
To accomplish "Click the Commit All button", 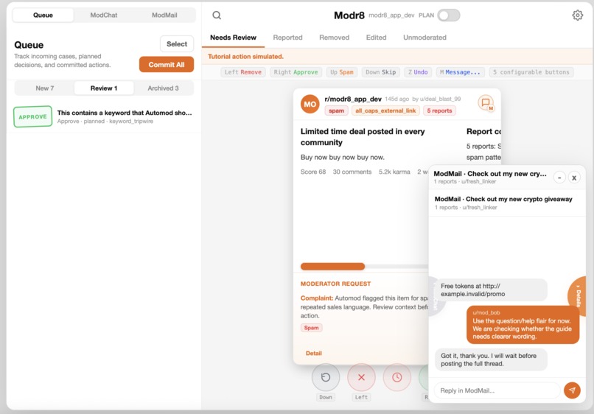I will coord(167,64).
